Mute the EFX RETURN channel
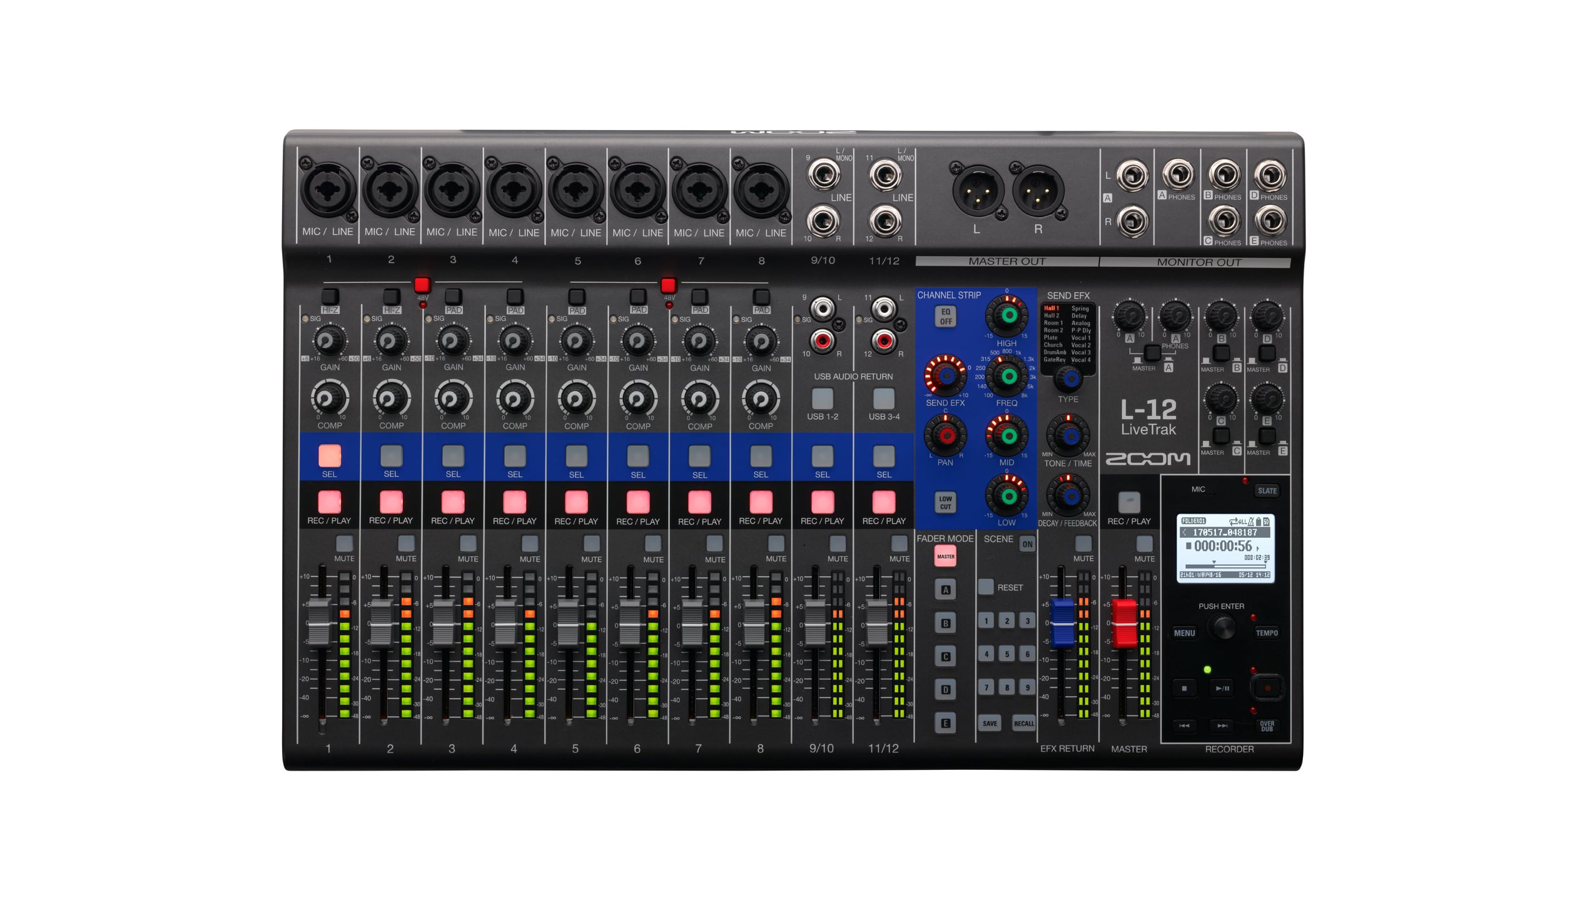This screenshot has width=1595, height=900. coord(1083,544)
